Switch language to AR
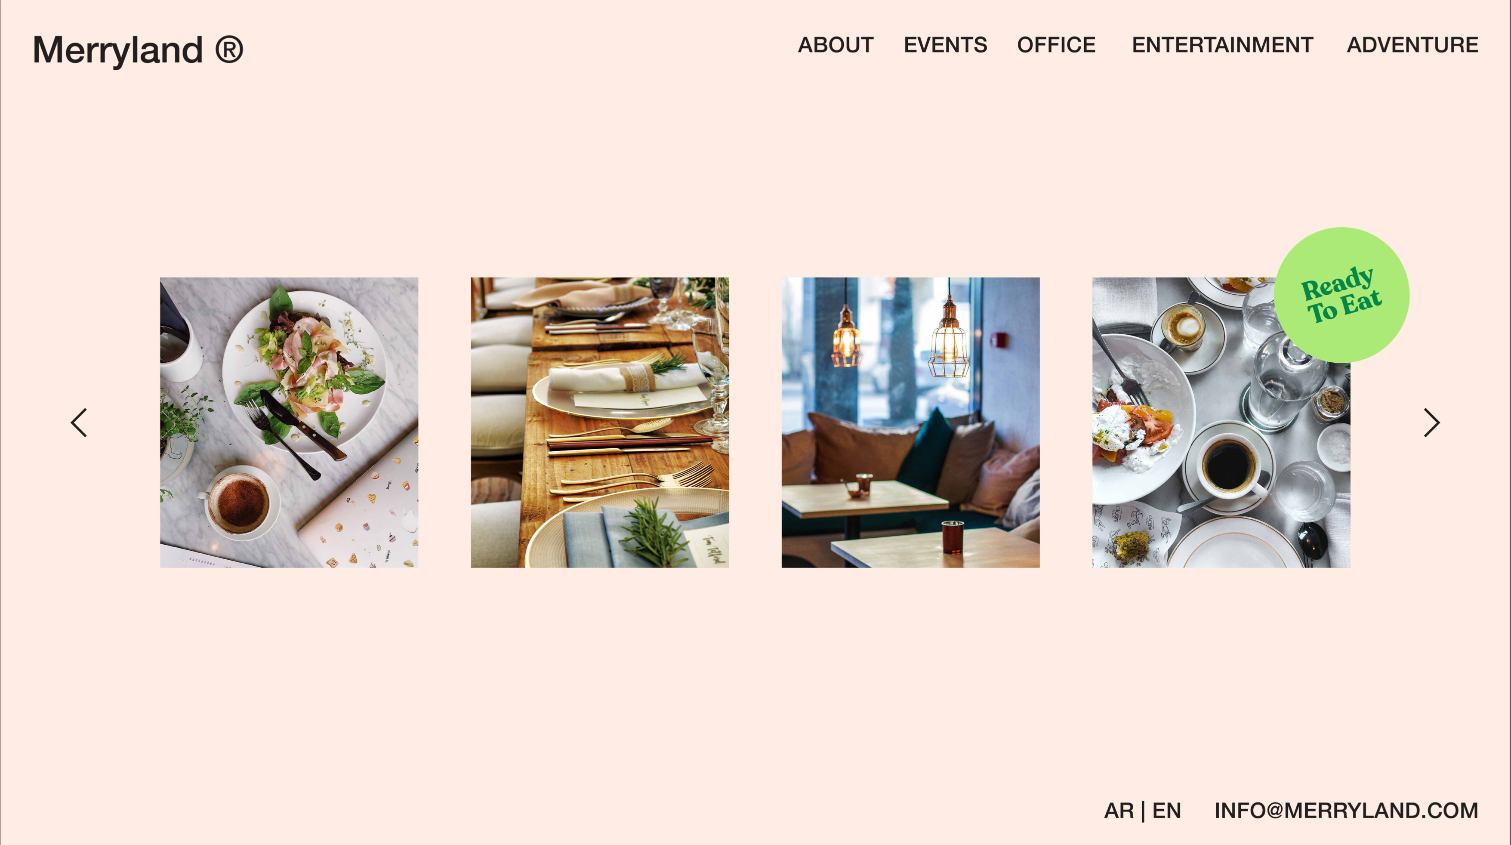 point(1119,811)
